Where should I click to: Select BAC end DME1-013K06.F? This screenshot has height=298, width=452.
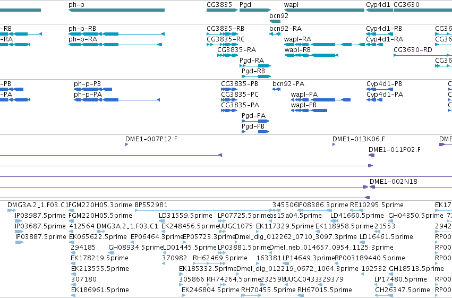[334, 144]
